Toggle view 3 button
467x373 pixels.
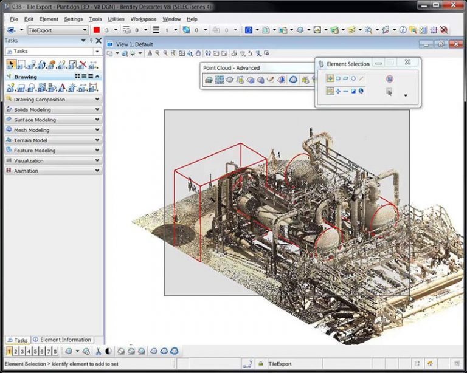[22, 351]
